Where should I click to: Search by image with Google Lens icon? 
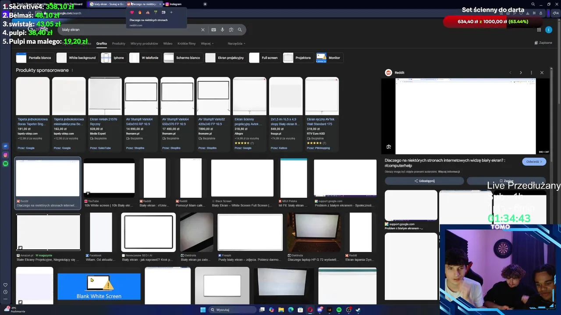point(231,30)
